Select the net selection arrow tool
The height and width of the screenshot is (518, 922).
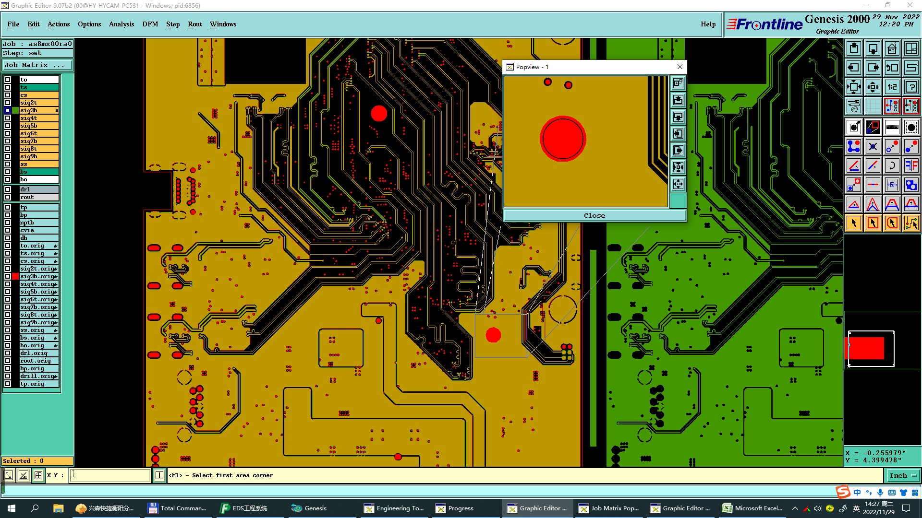pyautogui.click(x=911, y=223)
